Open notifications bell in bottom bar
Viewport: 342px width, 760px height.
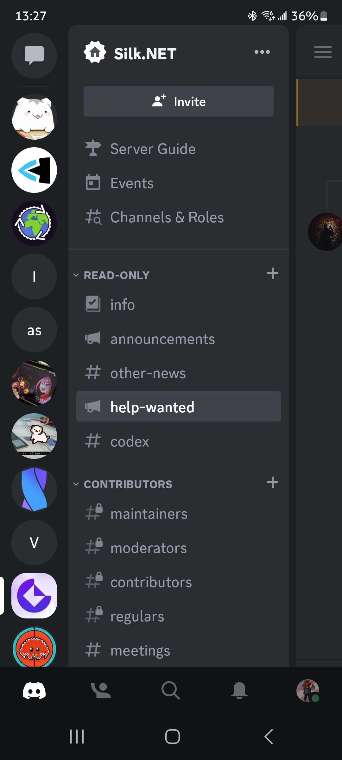pyautogui.click(x=239, y=690)
